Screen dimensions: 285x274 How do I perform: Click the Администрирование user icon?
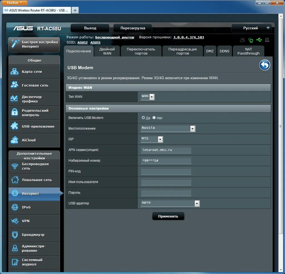[x=15, y=248]
